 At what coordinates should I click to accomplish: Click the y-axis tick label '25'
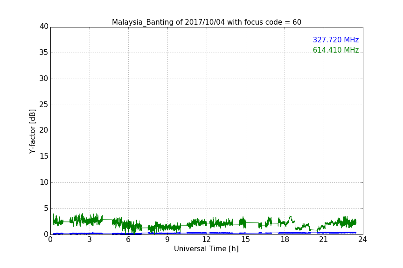(x=44, y=105)
